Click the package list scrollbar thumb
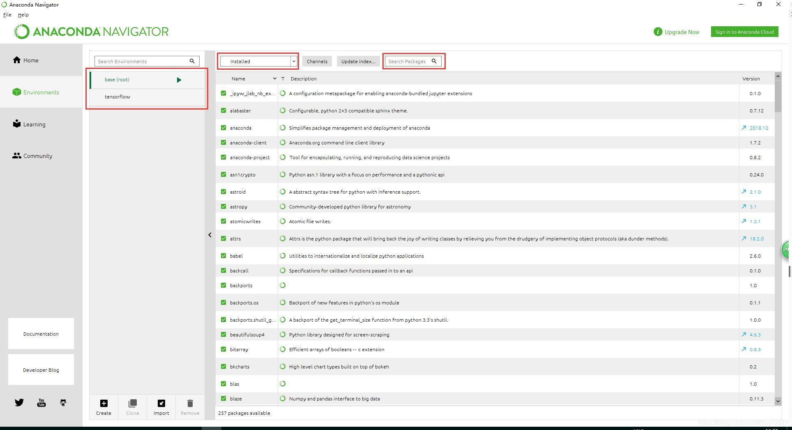 778,96
